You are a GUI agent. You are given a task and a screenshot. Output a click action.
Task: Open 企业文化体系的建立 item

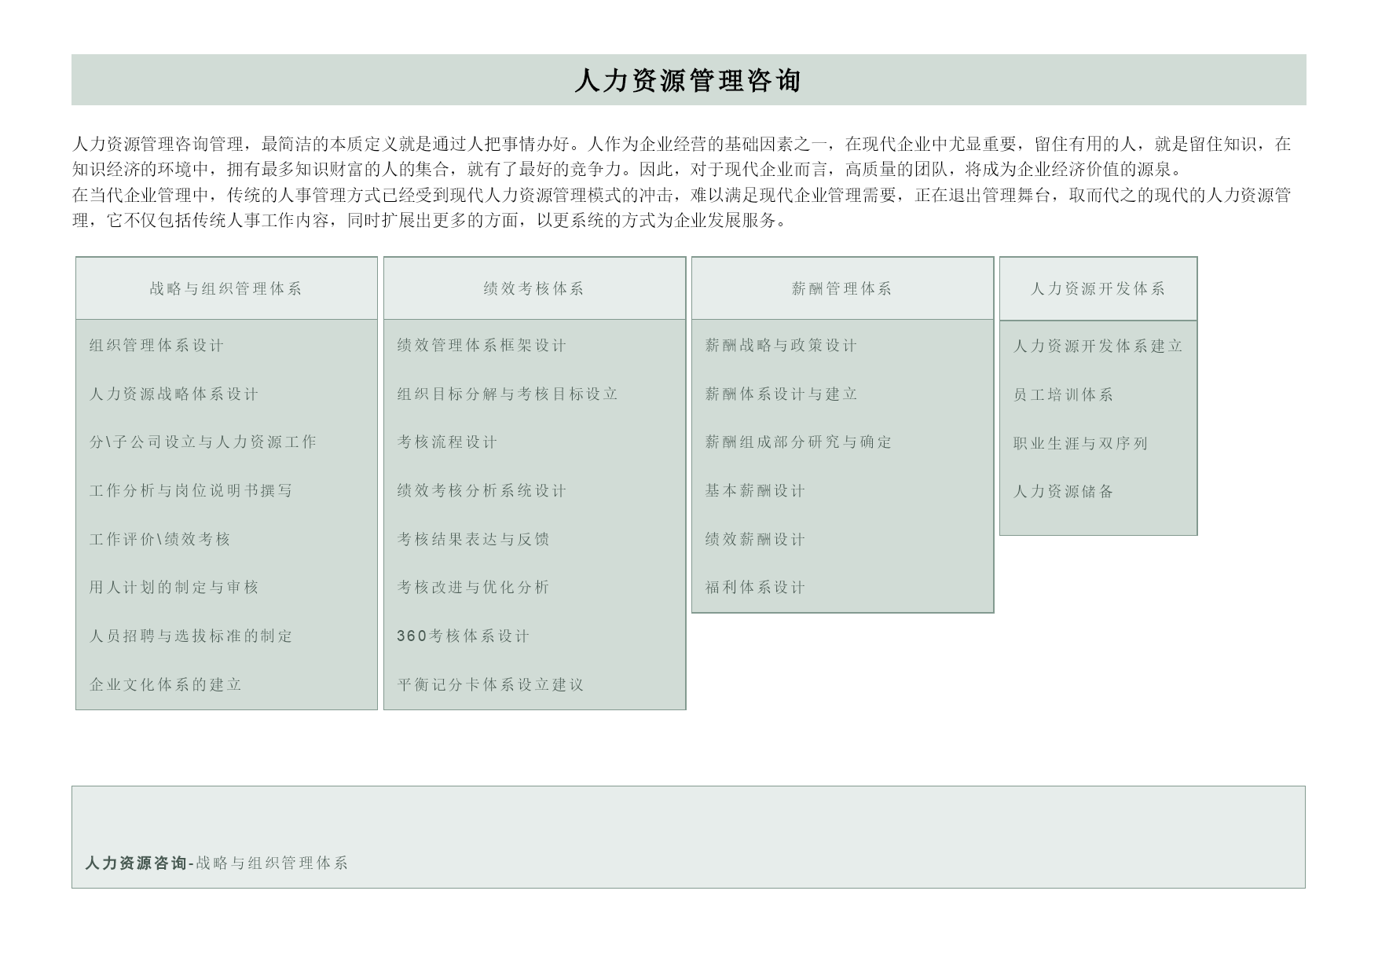tap(165, 685)
